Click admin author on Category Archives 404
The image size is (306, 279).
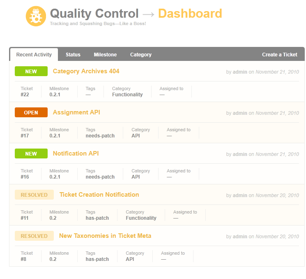(240, 72)
